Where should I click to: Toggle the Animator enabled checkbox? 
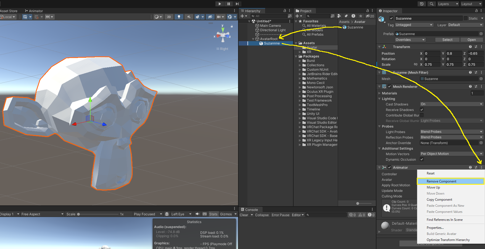click(x=389, y=167)
